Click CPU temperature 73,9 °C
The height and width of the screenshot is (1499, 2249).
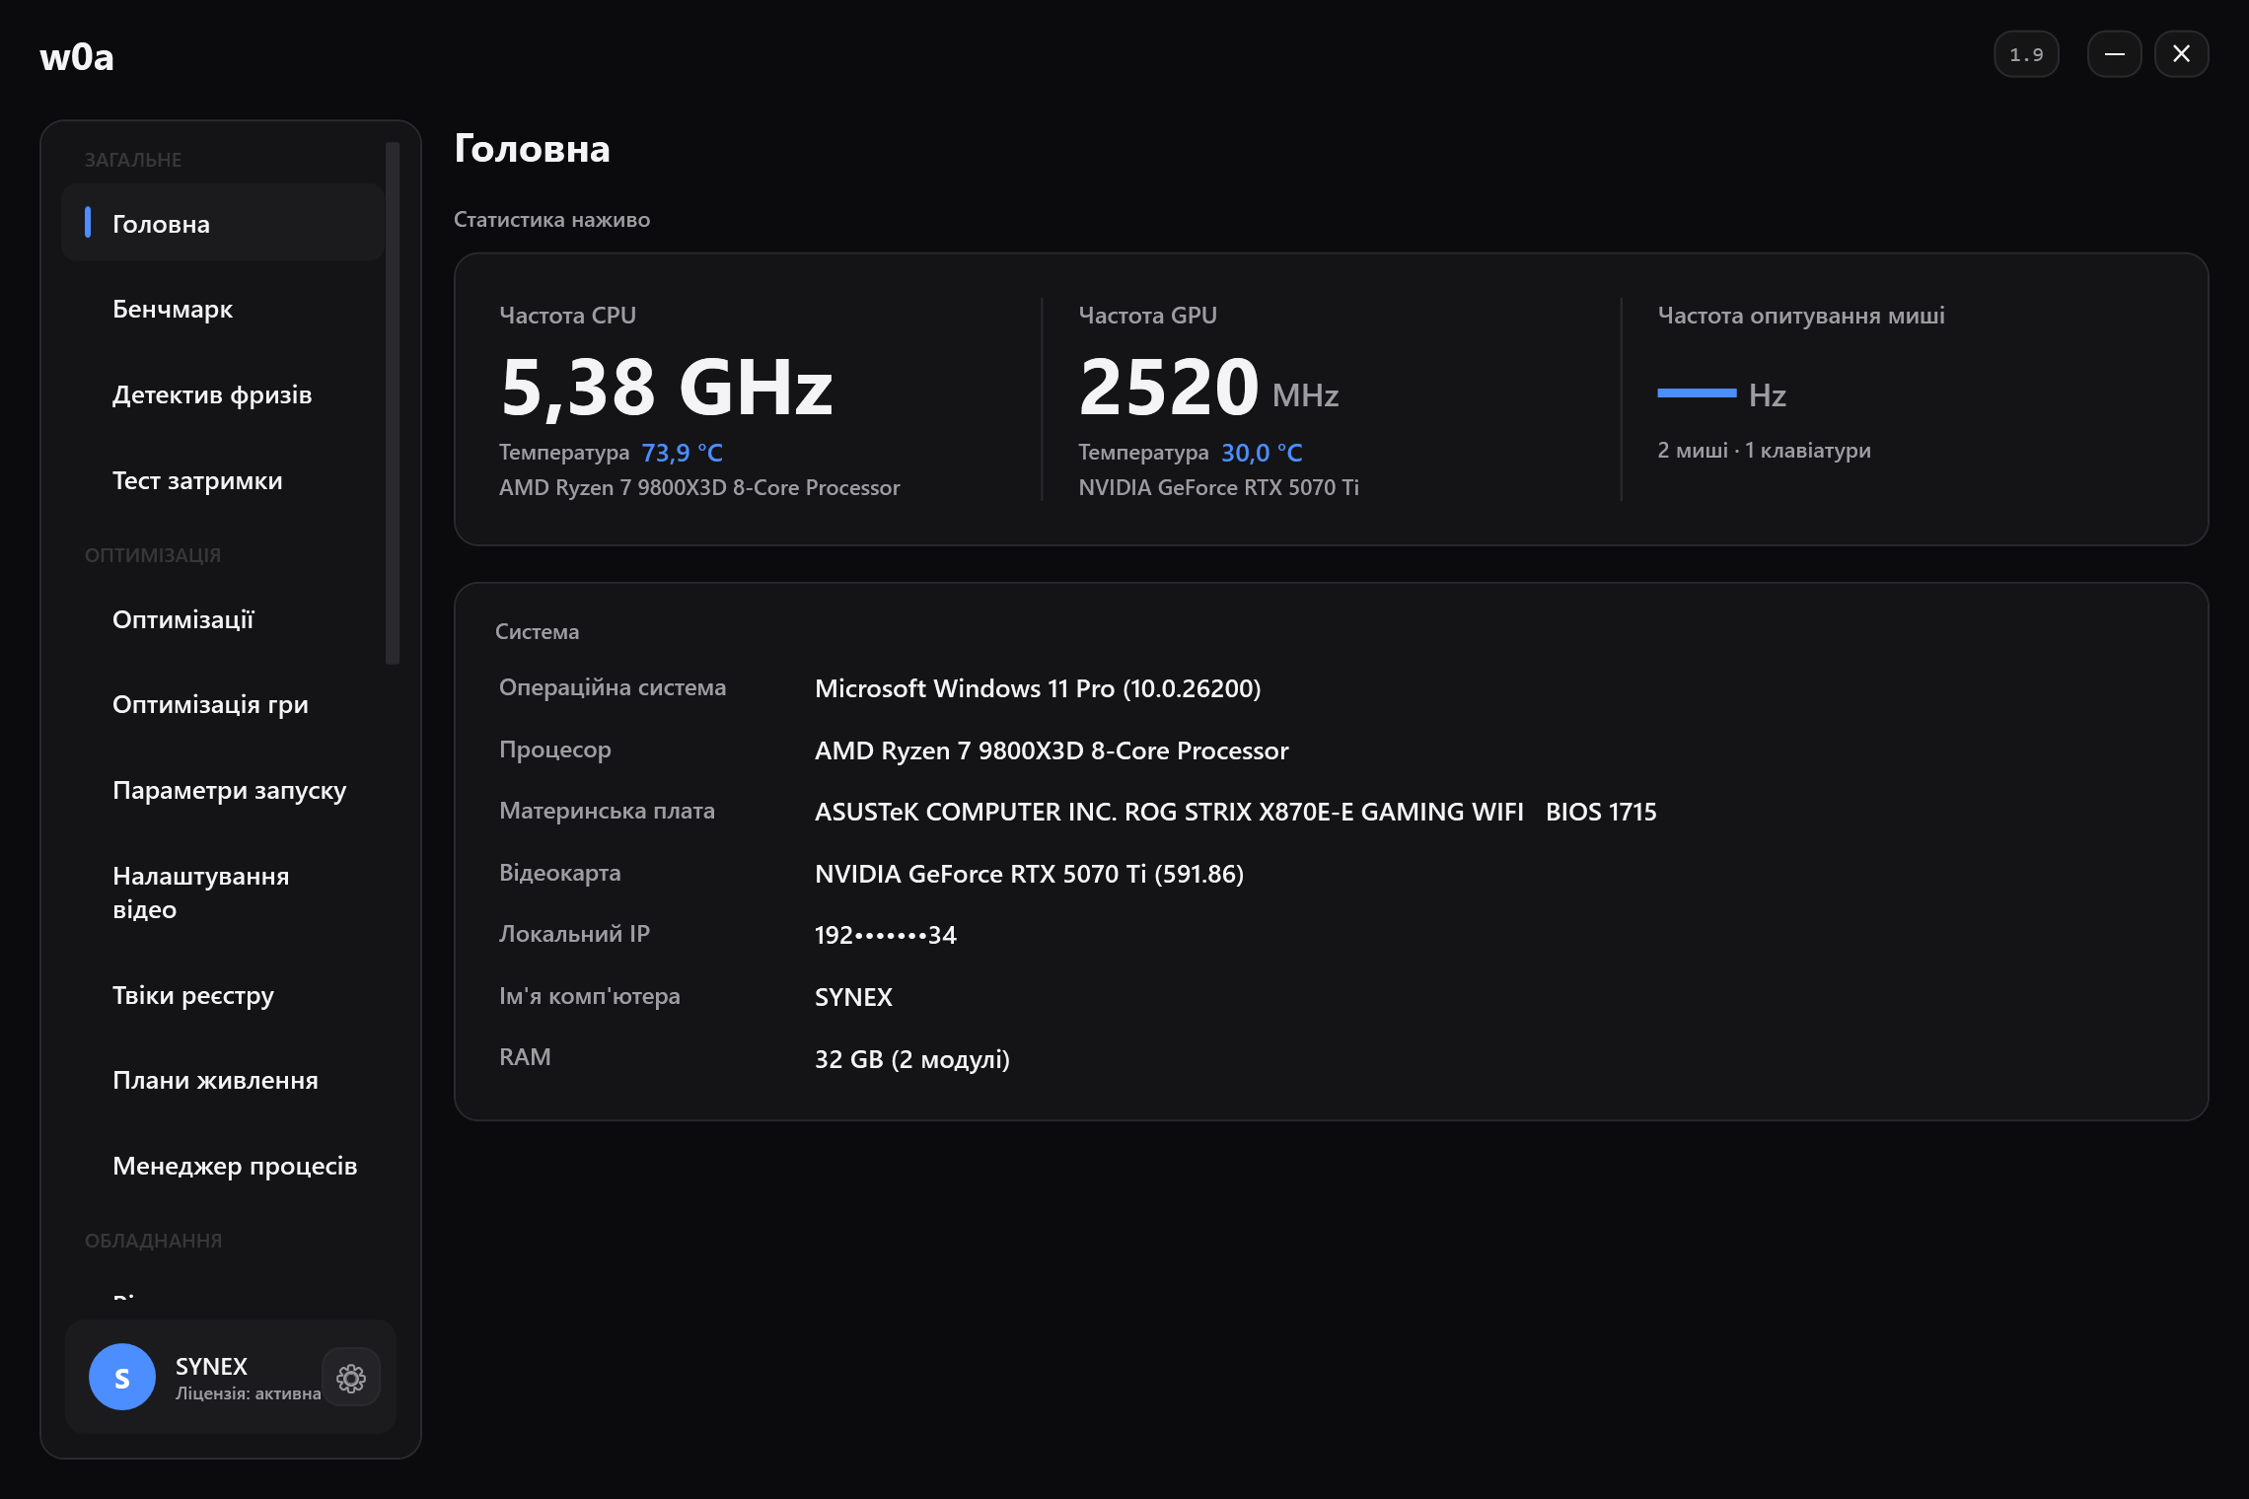[x=682, y=453]
